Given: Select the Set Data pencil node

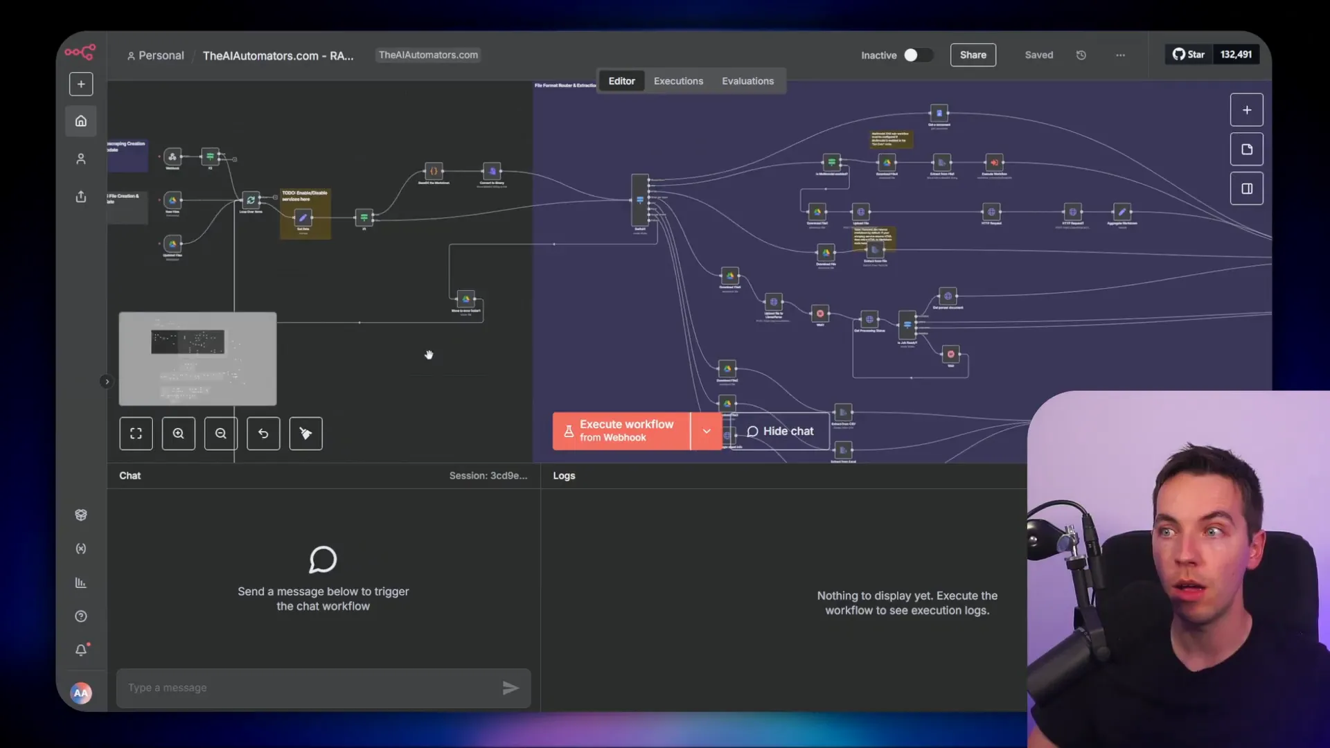Looking at the screenshot, I should (x=303, y=217).
